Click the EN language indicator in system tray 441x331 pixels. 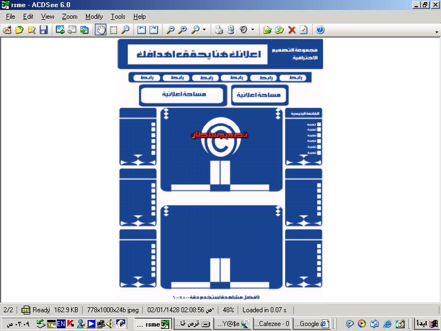click(x=61, y=324)
